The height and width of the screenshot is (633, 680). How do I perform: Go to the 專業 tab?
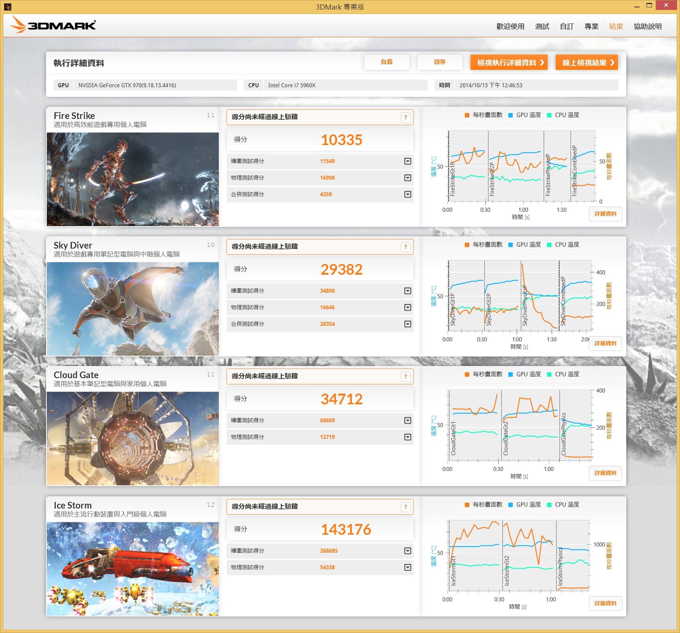tap(591, 27)
